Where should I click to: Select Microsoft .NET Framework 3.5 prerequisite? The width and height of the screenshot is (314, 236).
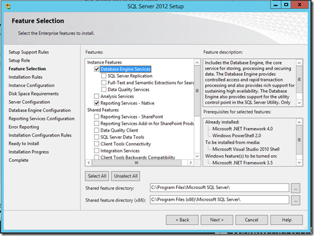(x=242, y=162)
